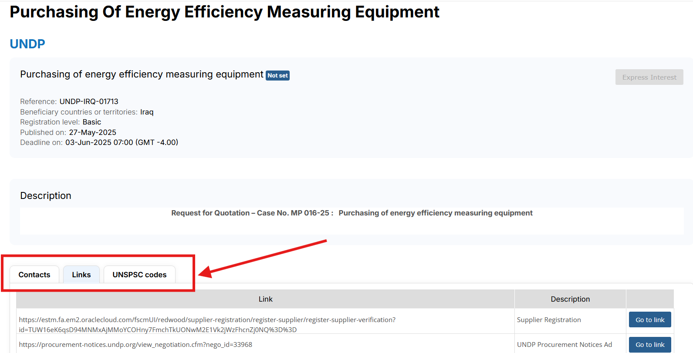This screenshot has width=693, height=353.
Task: Click the Description column header
Action: 570,299
